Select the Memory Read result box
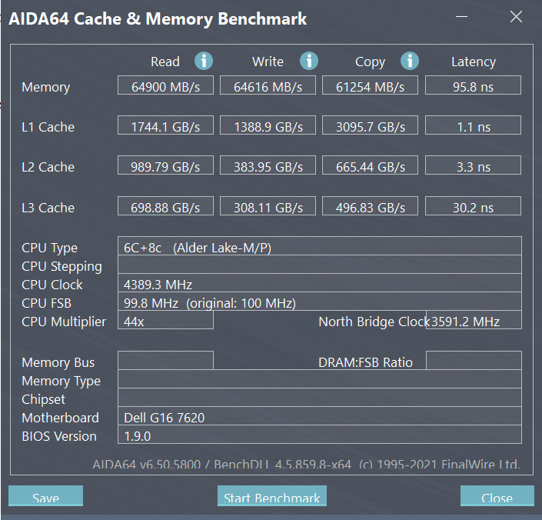 (165, 86)
